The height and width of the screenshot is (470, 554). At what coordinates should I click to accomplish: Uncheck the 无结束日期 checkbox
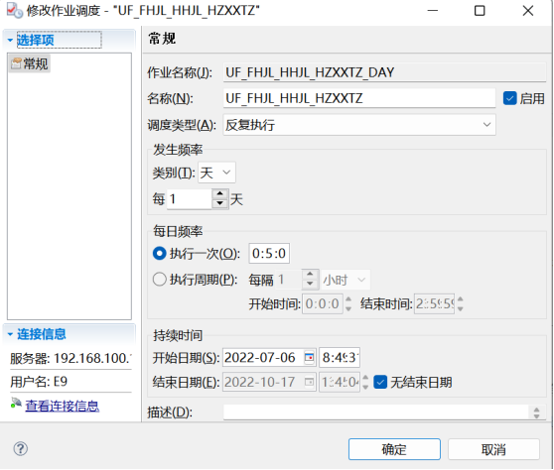coord(380,382)
